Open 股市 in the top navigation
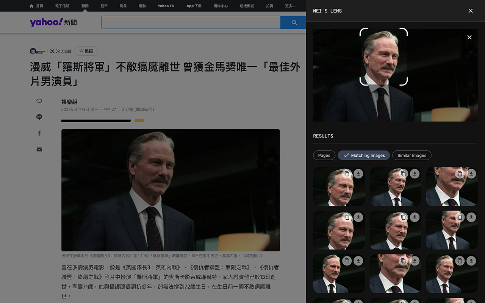Screen dimensions: 485x303 [104, 6]
